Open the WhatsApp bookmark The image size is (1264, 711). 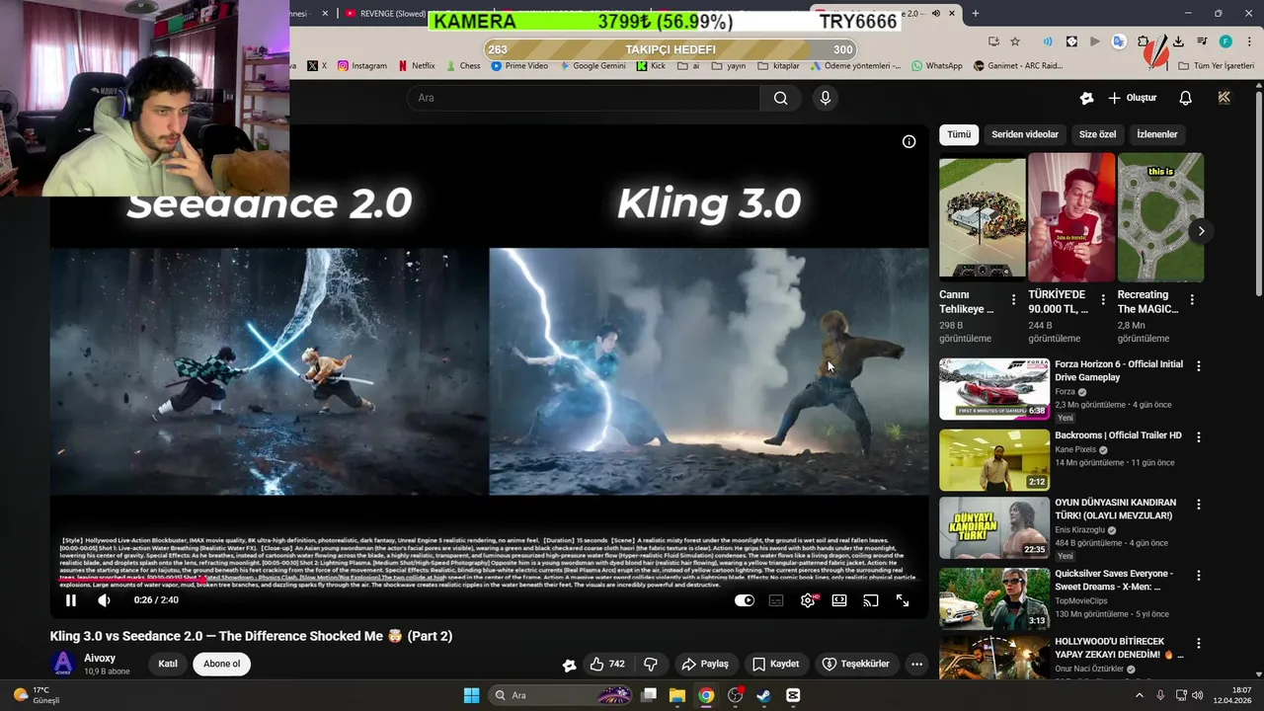pyautogui.click(x=936, y=66)
